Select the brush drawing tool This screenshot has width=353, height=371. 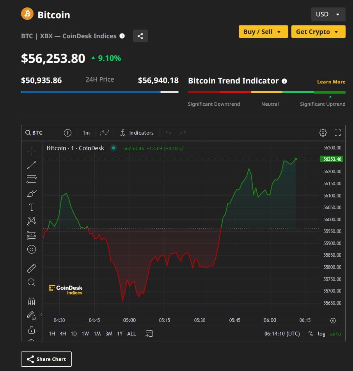tap(32, 193)
